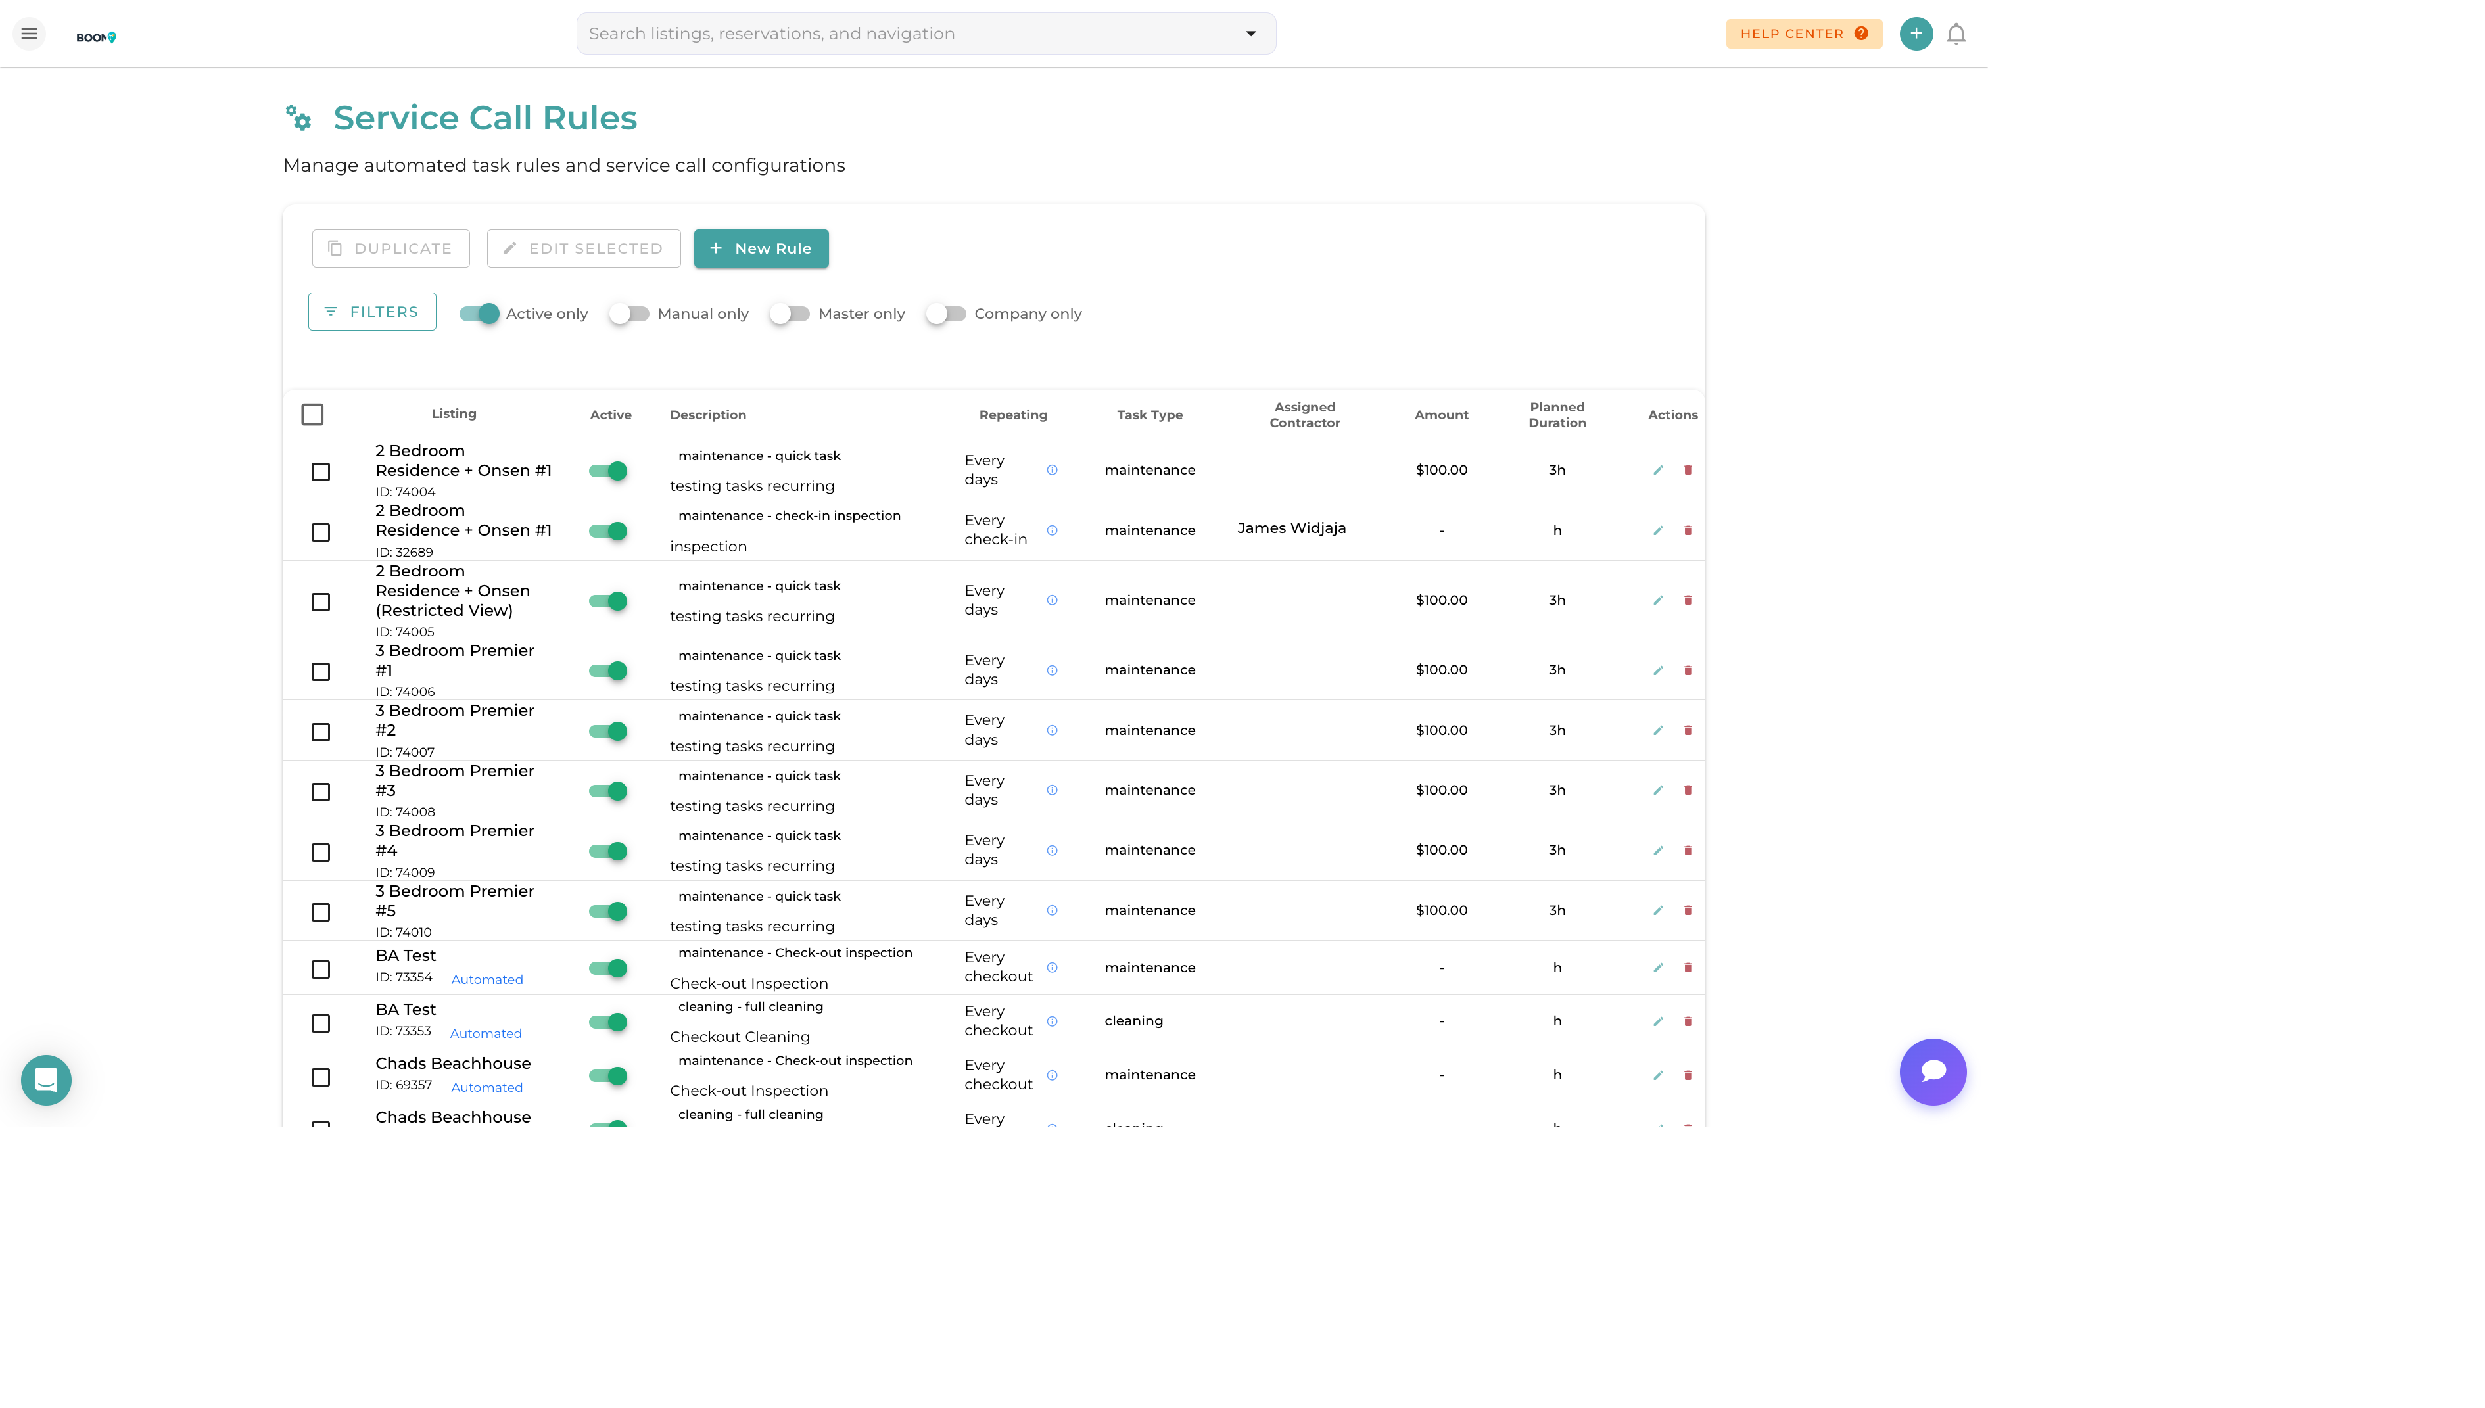
Task: Click the Boom logo in the header
Action: 97,35
